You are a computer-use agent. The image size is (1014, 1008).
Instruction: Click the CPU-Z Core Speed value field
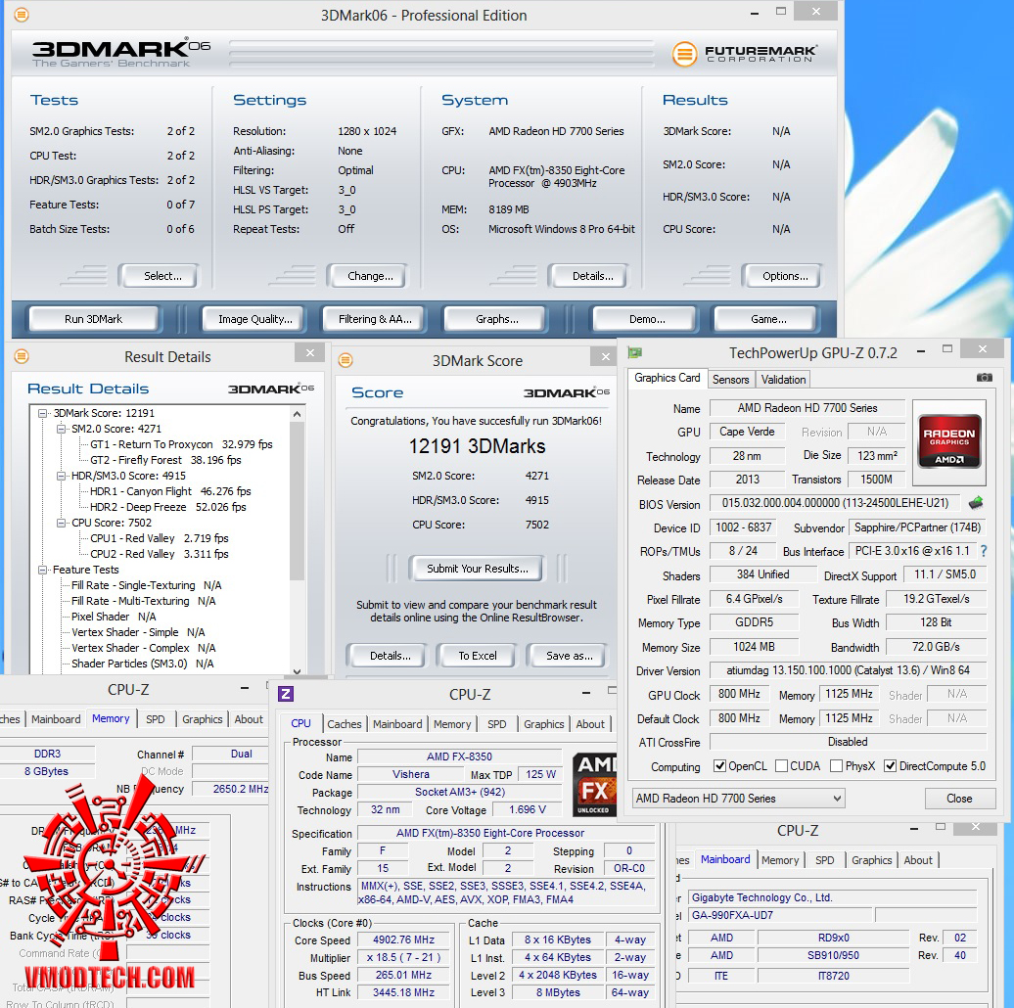coord(403,939)
